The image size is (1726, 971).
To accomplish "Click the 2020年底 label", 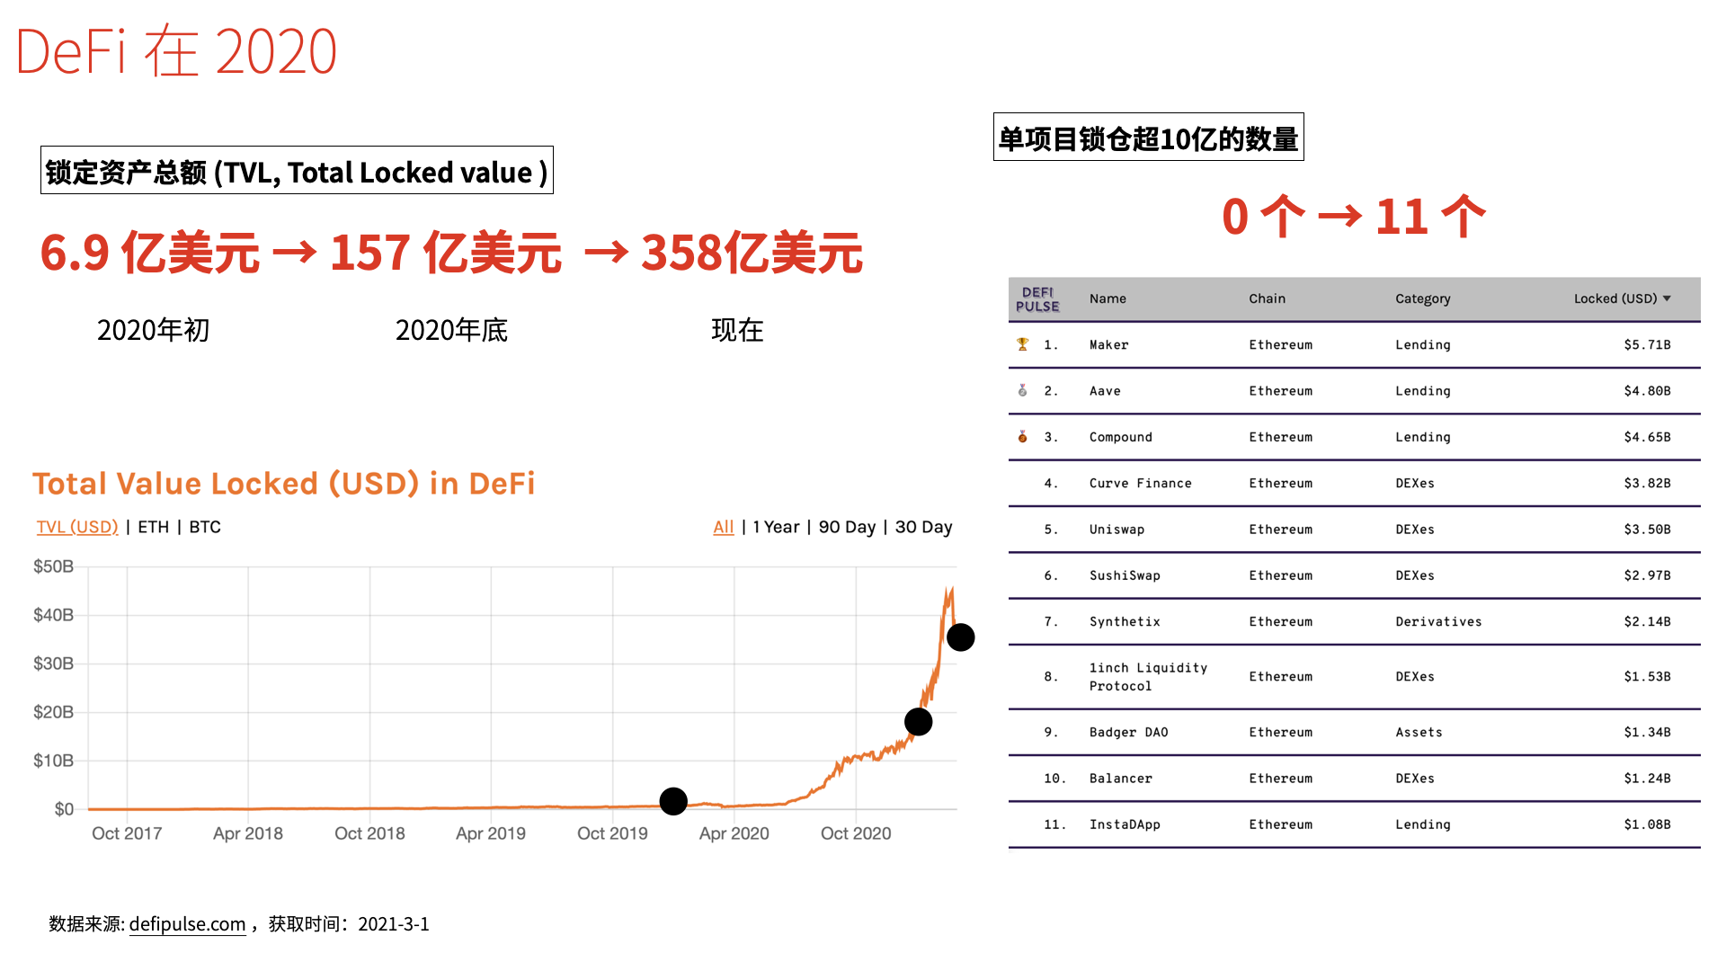I will (x=451, y=330).
